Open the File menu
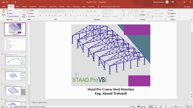This screenshot has width=193, height=108. (4, 7)
